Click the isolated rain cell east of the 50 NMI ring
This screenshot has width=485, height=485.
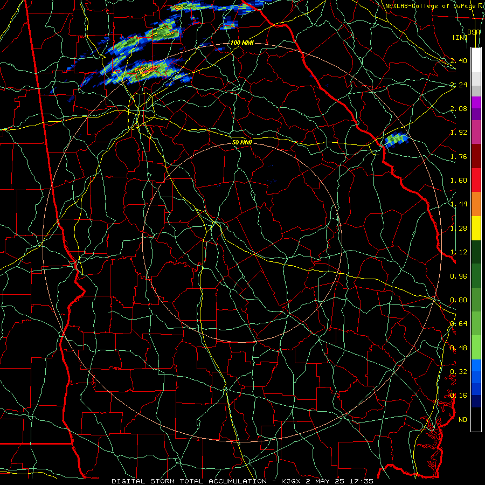[x=397, y=139]
